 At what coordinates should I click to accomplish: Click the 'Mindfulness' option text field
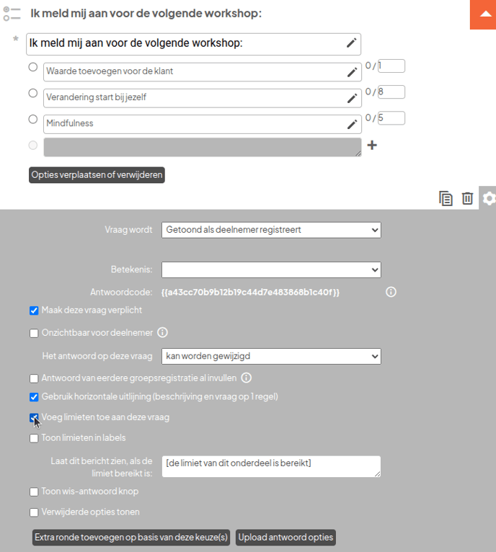click(203, 124)
